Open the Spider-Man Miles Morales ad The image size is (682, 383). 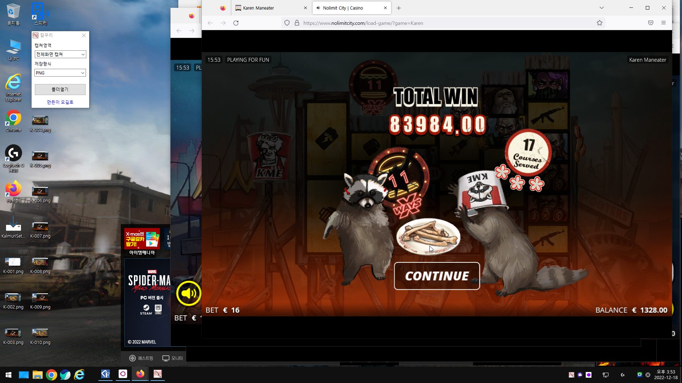point(147,302)
